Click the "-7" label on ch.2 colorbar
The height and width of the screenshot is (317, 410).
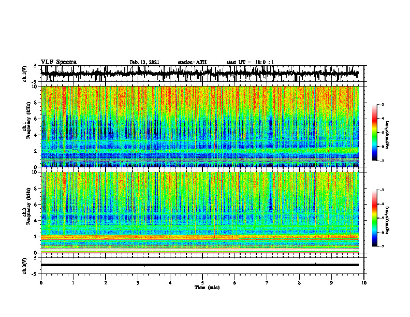tap(382, 246)
